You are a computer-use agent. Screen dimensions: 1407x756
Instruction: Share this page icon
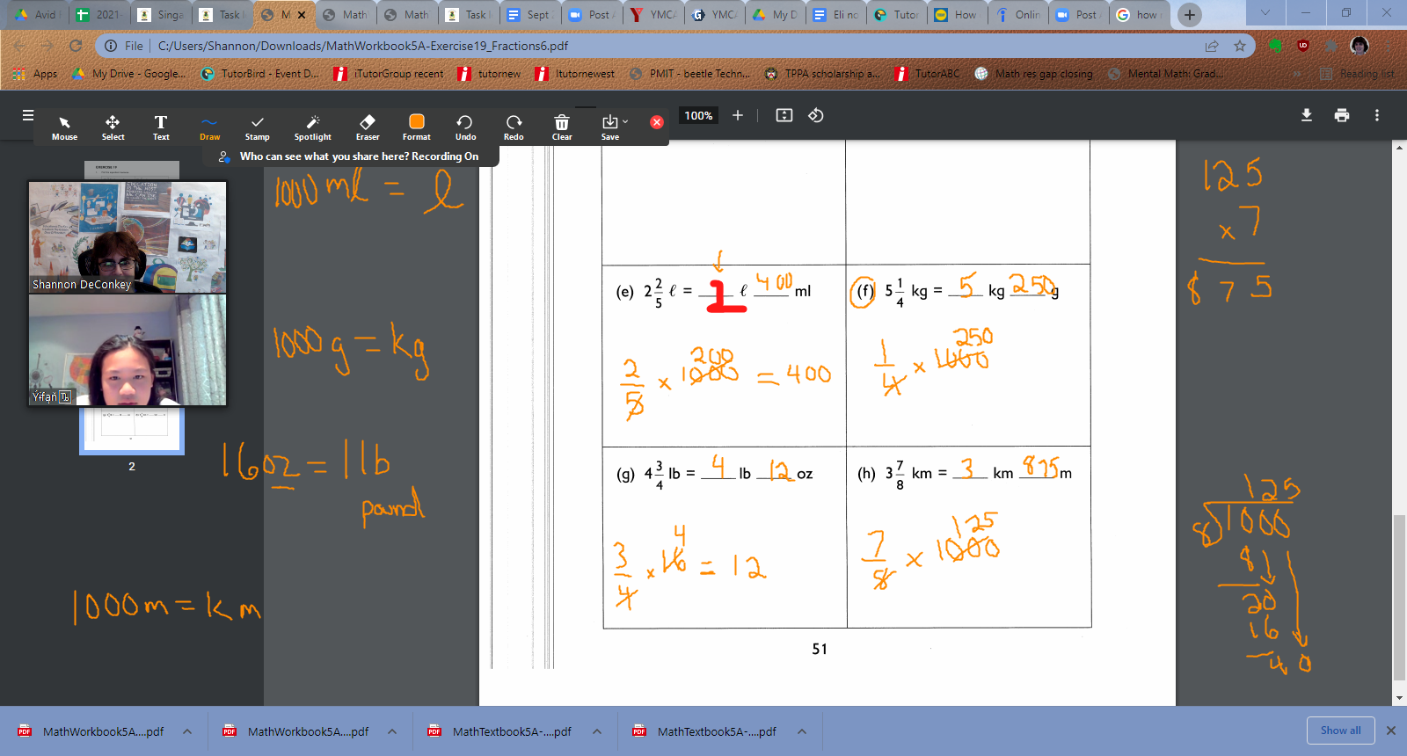click(x=1212, y=46)
